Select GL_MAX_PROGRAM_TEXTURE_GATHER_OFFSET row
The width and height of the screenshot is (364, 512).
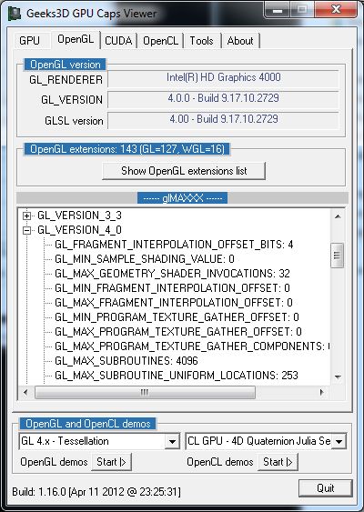(x=178, y=331)
